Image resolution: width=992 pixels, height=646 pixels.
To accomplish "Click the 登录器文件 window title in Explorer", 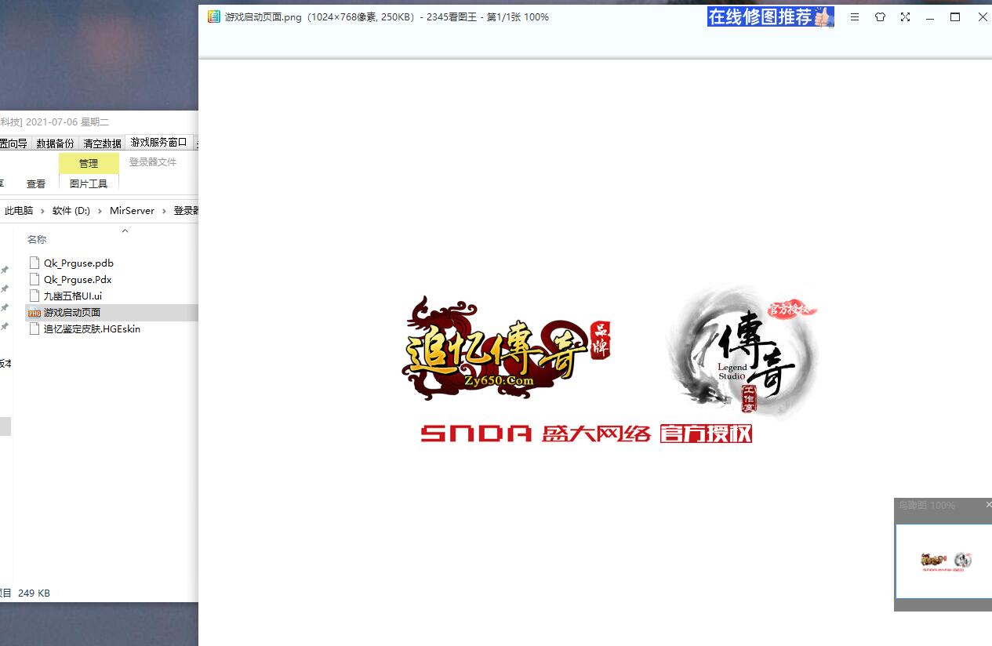I will pyautogui.click(x=153, y=161).
